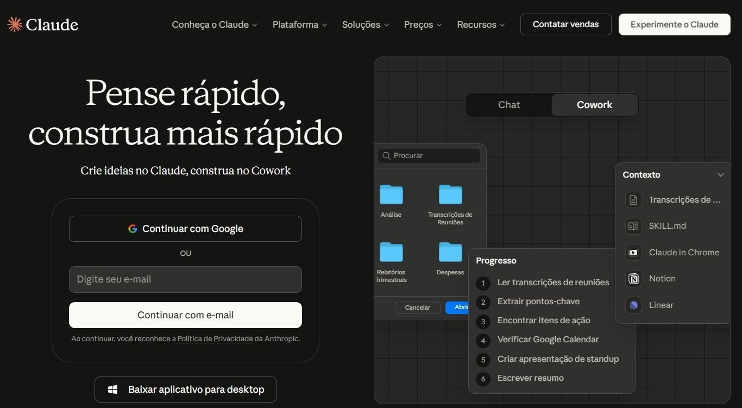Select the Despesas folder icon
742x408 pixels.
[x=450, y=252]
